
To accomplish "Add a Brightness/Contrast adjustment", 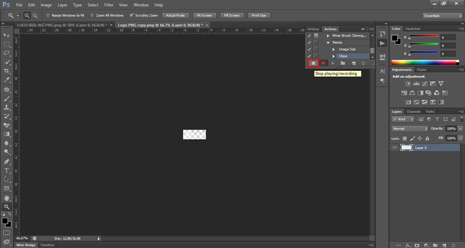I will click(x=408, y=84).
